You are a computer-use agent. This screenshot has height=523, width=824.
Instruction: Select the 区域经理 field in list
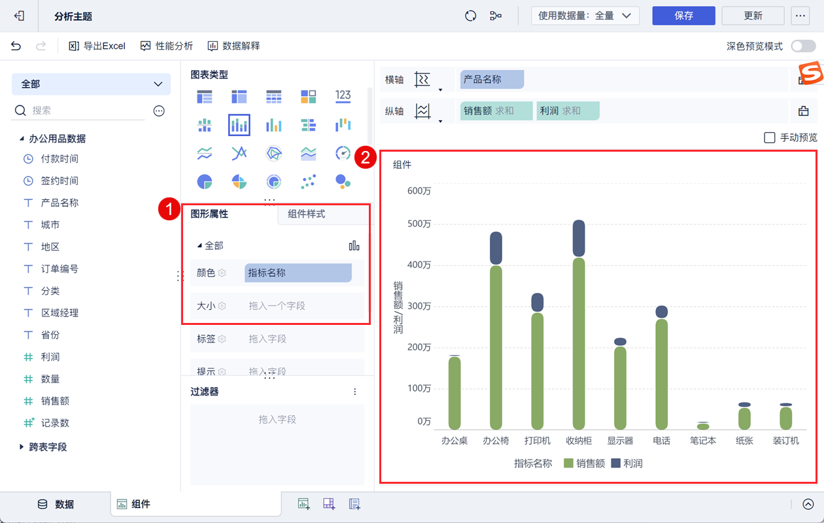pos(60,312)
